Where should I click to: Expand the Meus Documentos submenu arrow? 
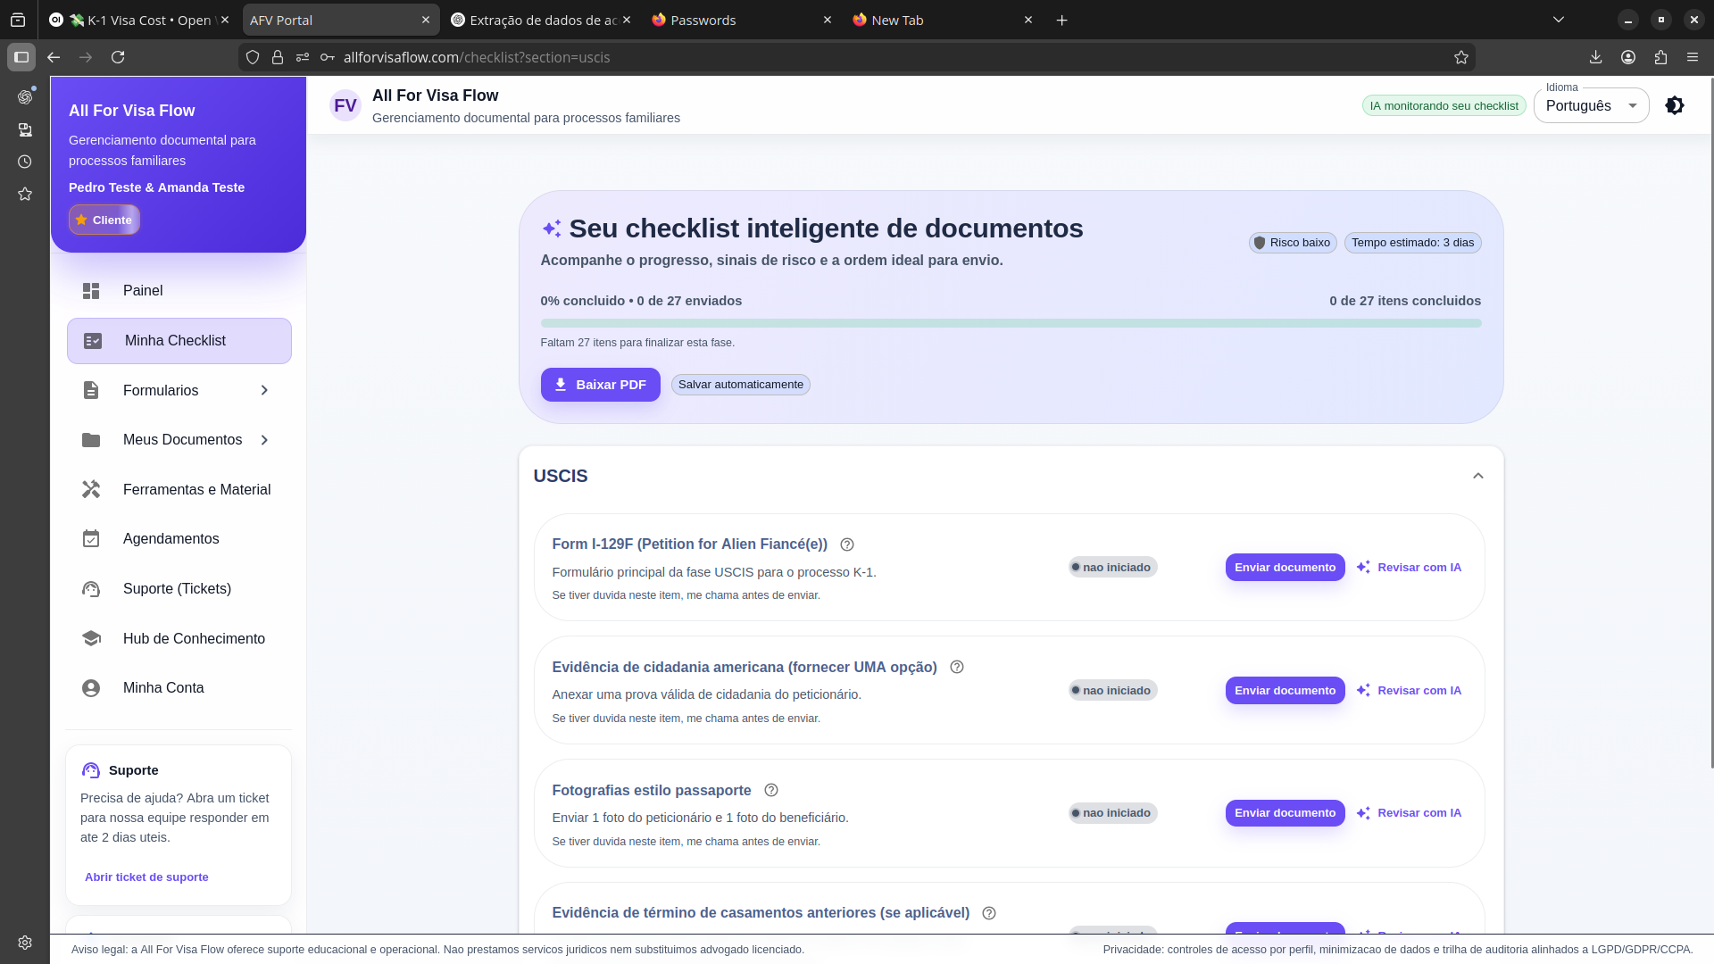[264, 440]
